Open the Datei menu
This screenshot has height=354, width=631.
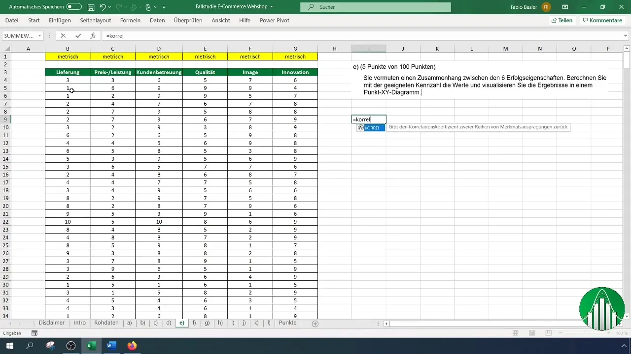coord(12,21)
